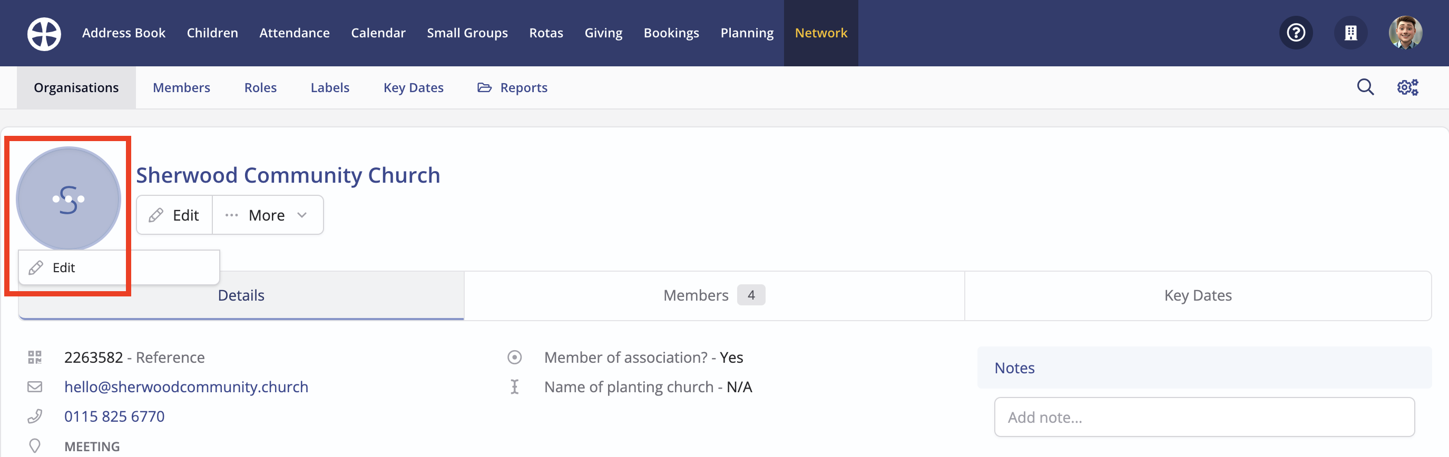Click the Sherwood Community Church heading
Image resolution: width=1449 pixels, height=457 pixels.
point(288,175)
